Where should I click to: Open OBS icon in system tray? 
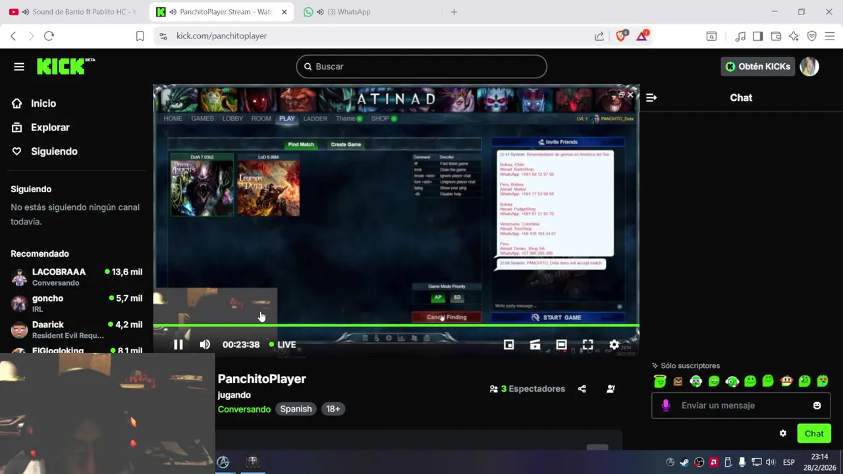point(699,462)
